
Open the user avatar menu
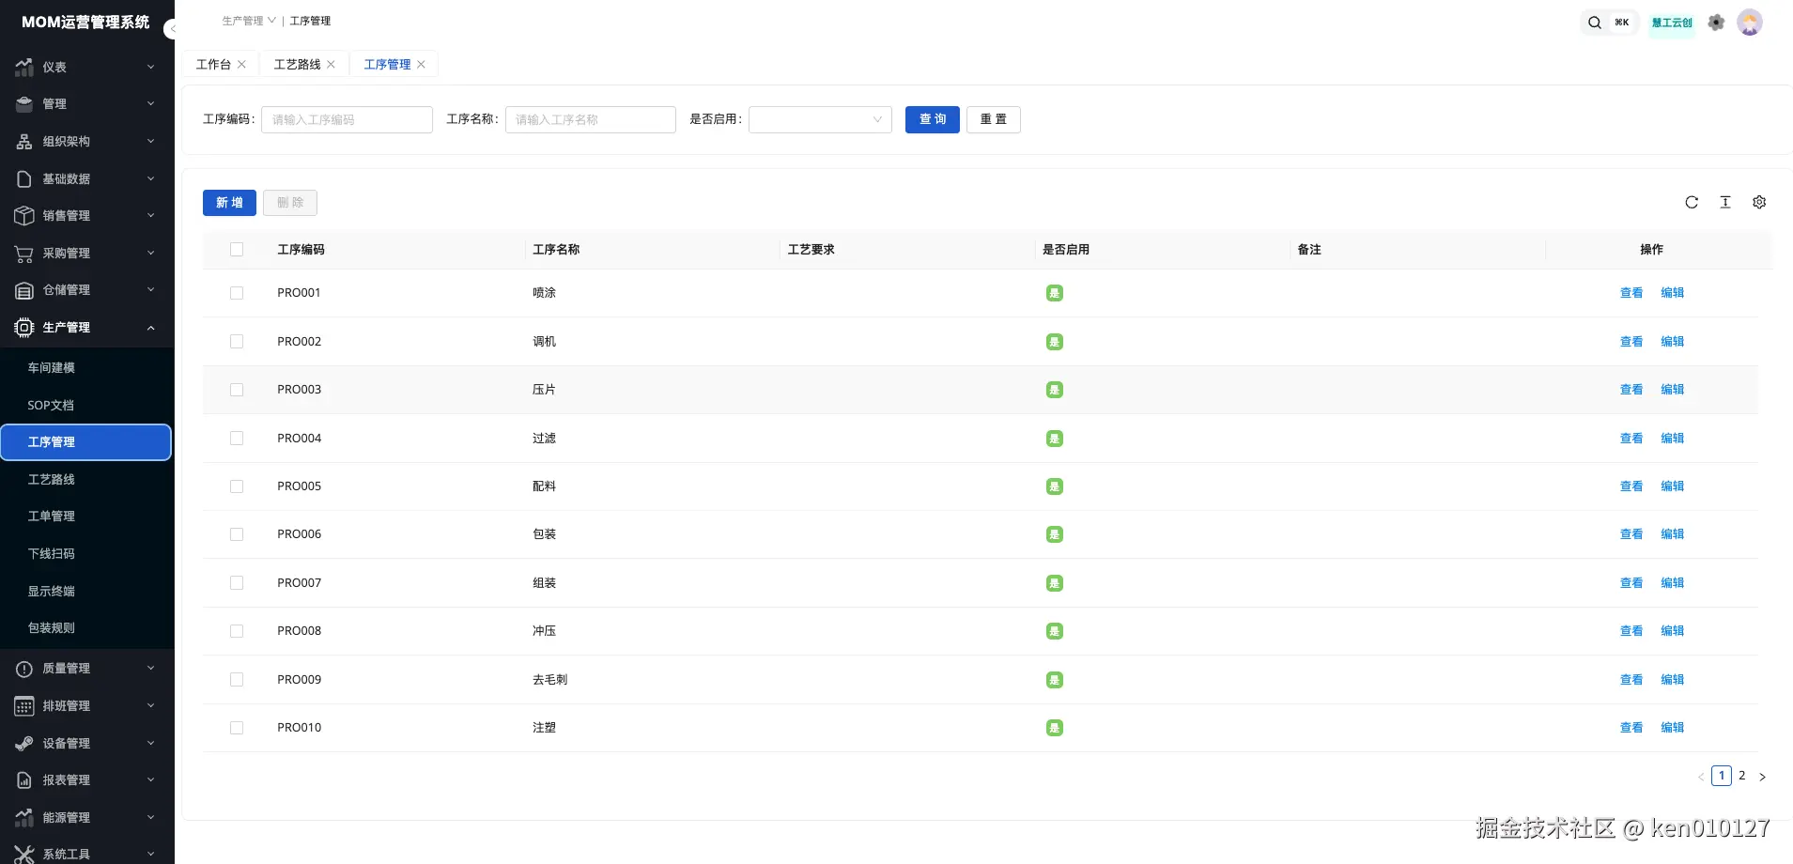point(1750,23)
